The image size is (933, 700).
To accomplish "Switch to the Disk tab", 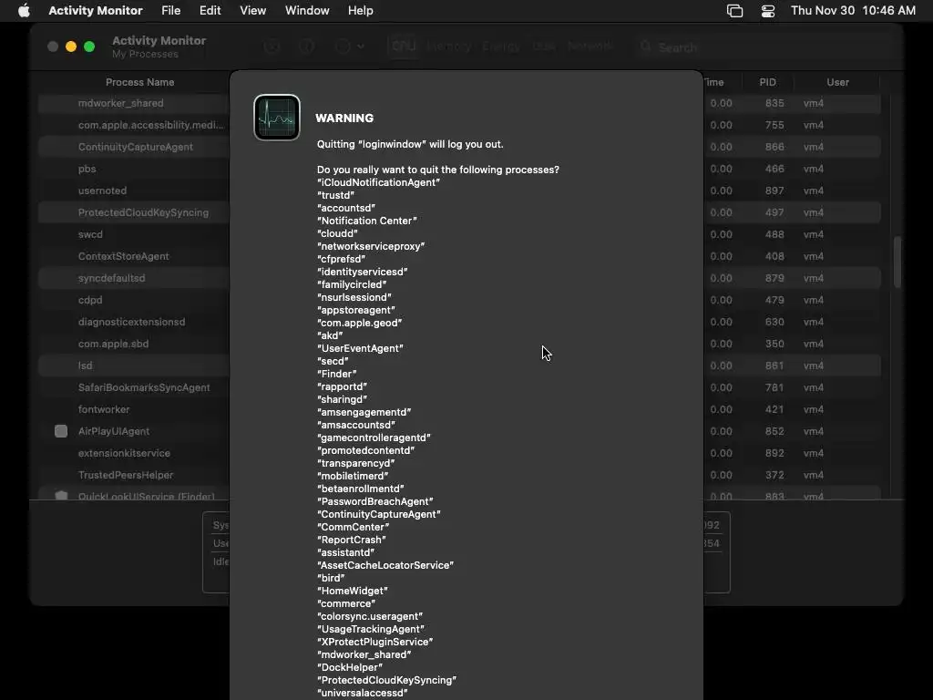I will 544,46.
